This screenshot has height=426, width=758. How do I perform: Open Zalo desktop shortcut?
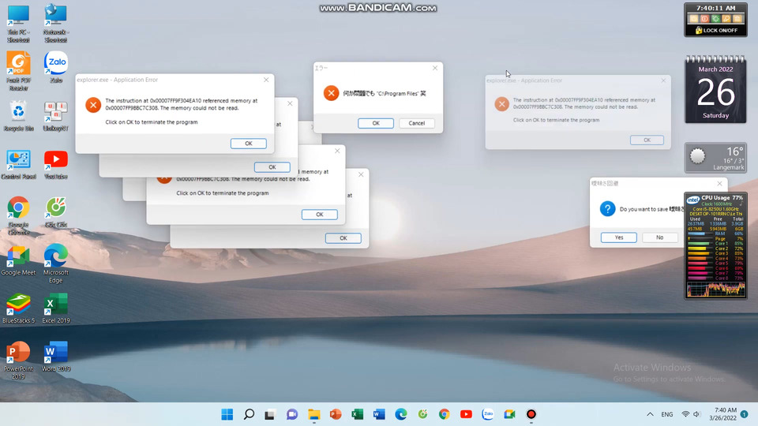click(x=55, y=67)
